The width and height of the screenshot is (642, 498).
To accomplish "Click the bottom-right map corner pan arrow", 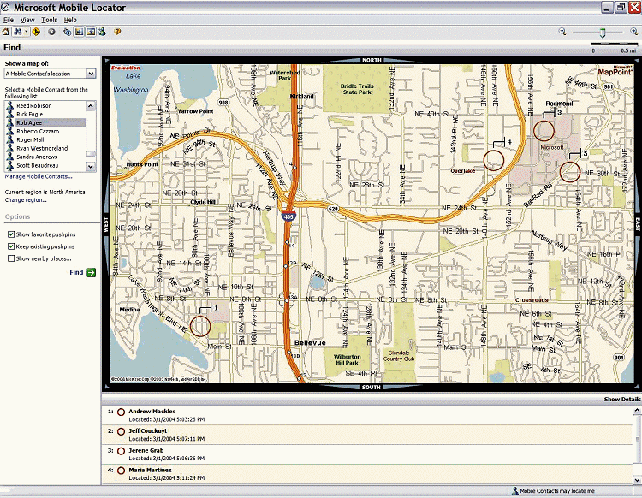I will (x=637, y=386).
